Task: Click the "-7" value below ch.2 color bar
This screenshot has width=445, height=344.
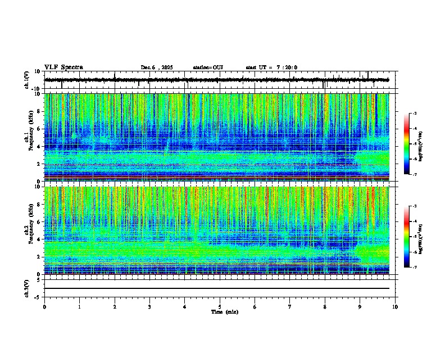Action: click(x=415, y=267)
